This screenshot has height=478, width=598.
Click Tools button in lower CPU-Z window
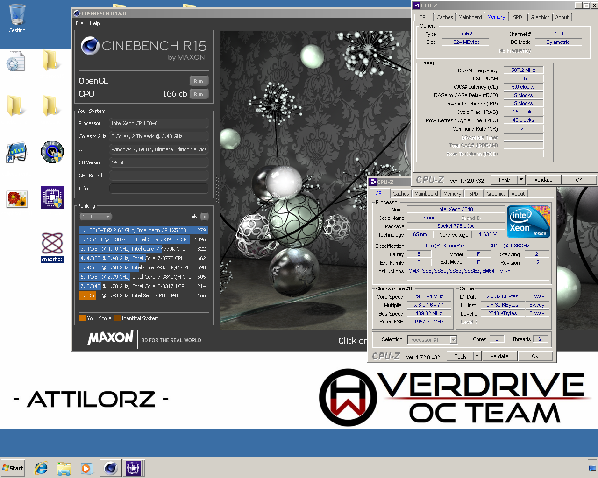(x=460, y=356)
